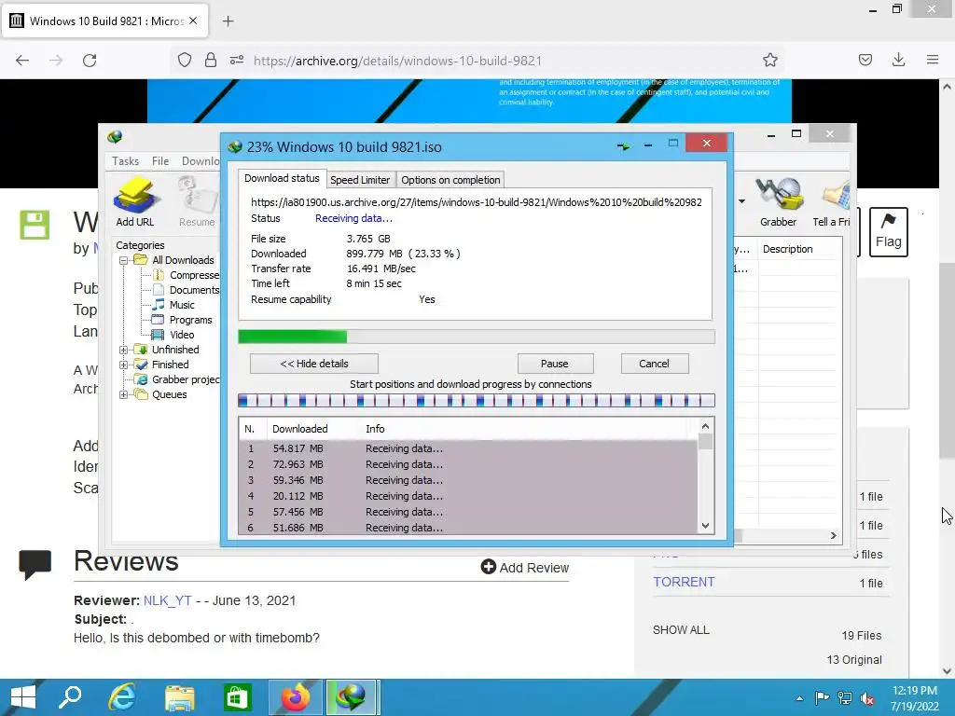
Task: Click the Add Review link
Action: (525, 568)
